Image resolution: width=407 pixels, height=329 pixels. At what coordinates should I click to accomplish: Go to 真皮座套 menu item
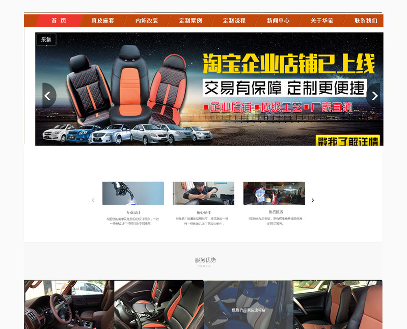[x=103, y=20]
